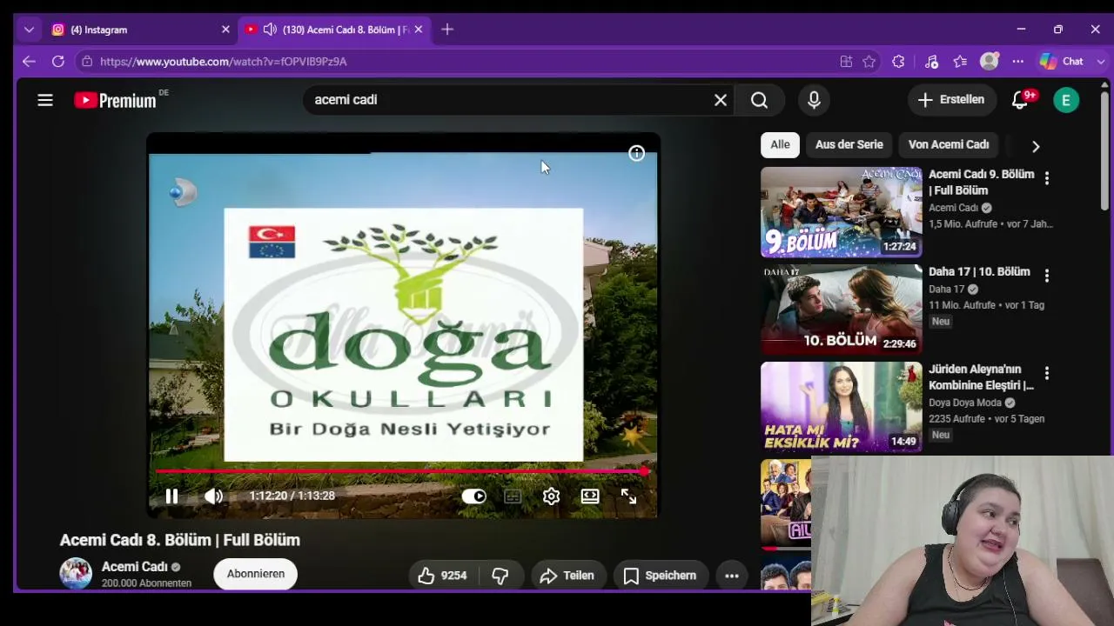
Task: Open browser favorites list icon
Action: [960, 62]
